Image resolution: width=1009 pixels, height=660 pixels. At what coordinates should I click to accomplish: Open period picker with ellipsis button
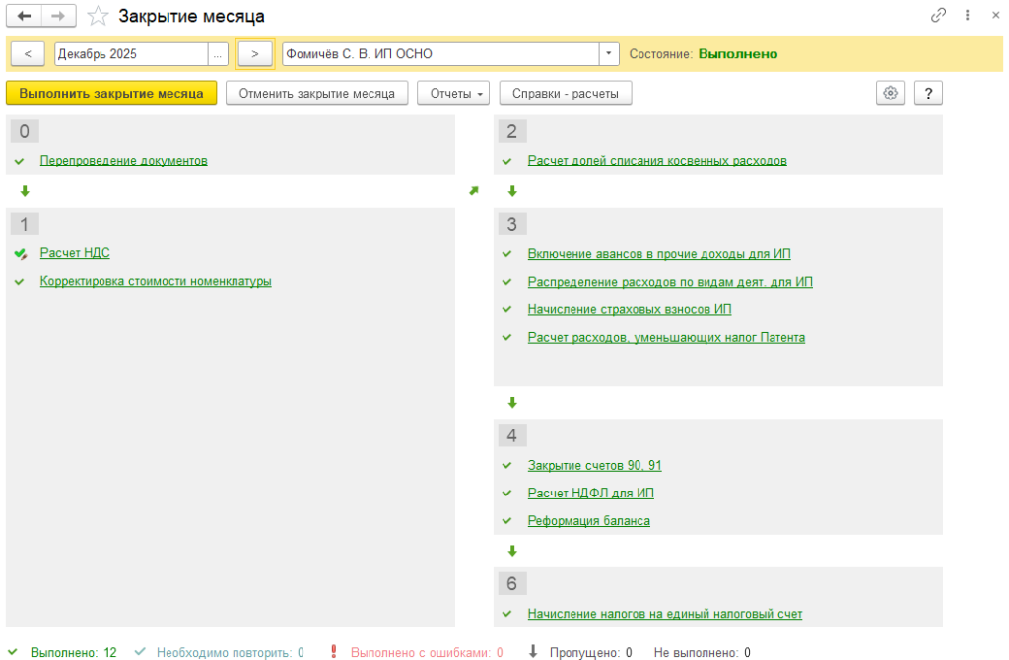point(219,53)
